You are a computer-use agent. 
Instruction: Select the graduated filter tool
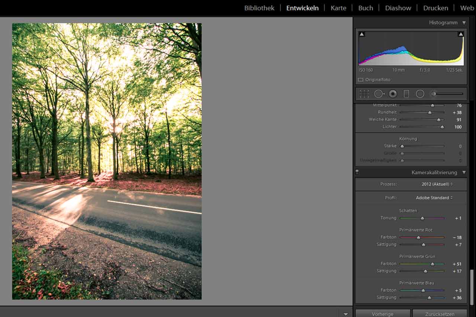(x=406, y=94)
